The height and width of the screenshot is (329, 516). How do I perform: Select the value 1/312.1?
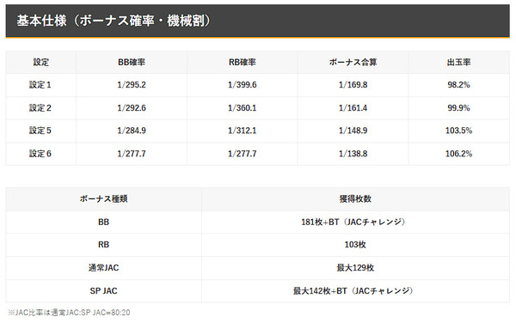243,131
